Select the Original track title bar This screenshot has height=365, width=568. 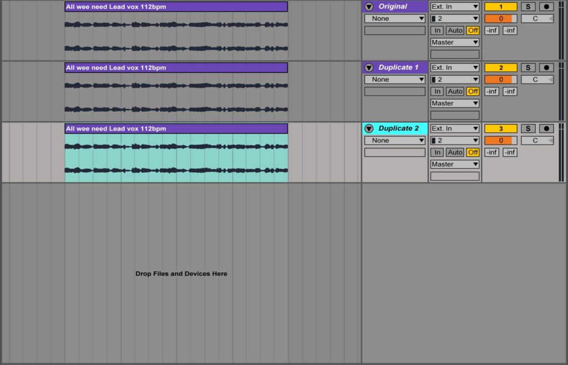395,7
